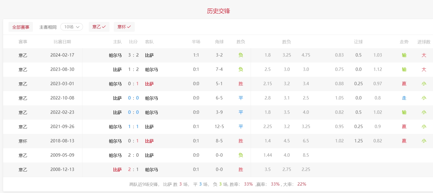
Task: Open the 2024-02-17 match score 3:2
Action: (133, 55)
